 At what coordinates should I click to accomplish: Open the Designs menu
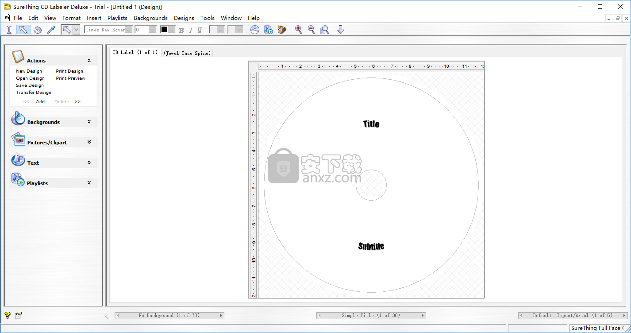click(184, 18)
